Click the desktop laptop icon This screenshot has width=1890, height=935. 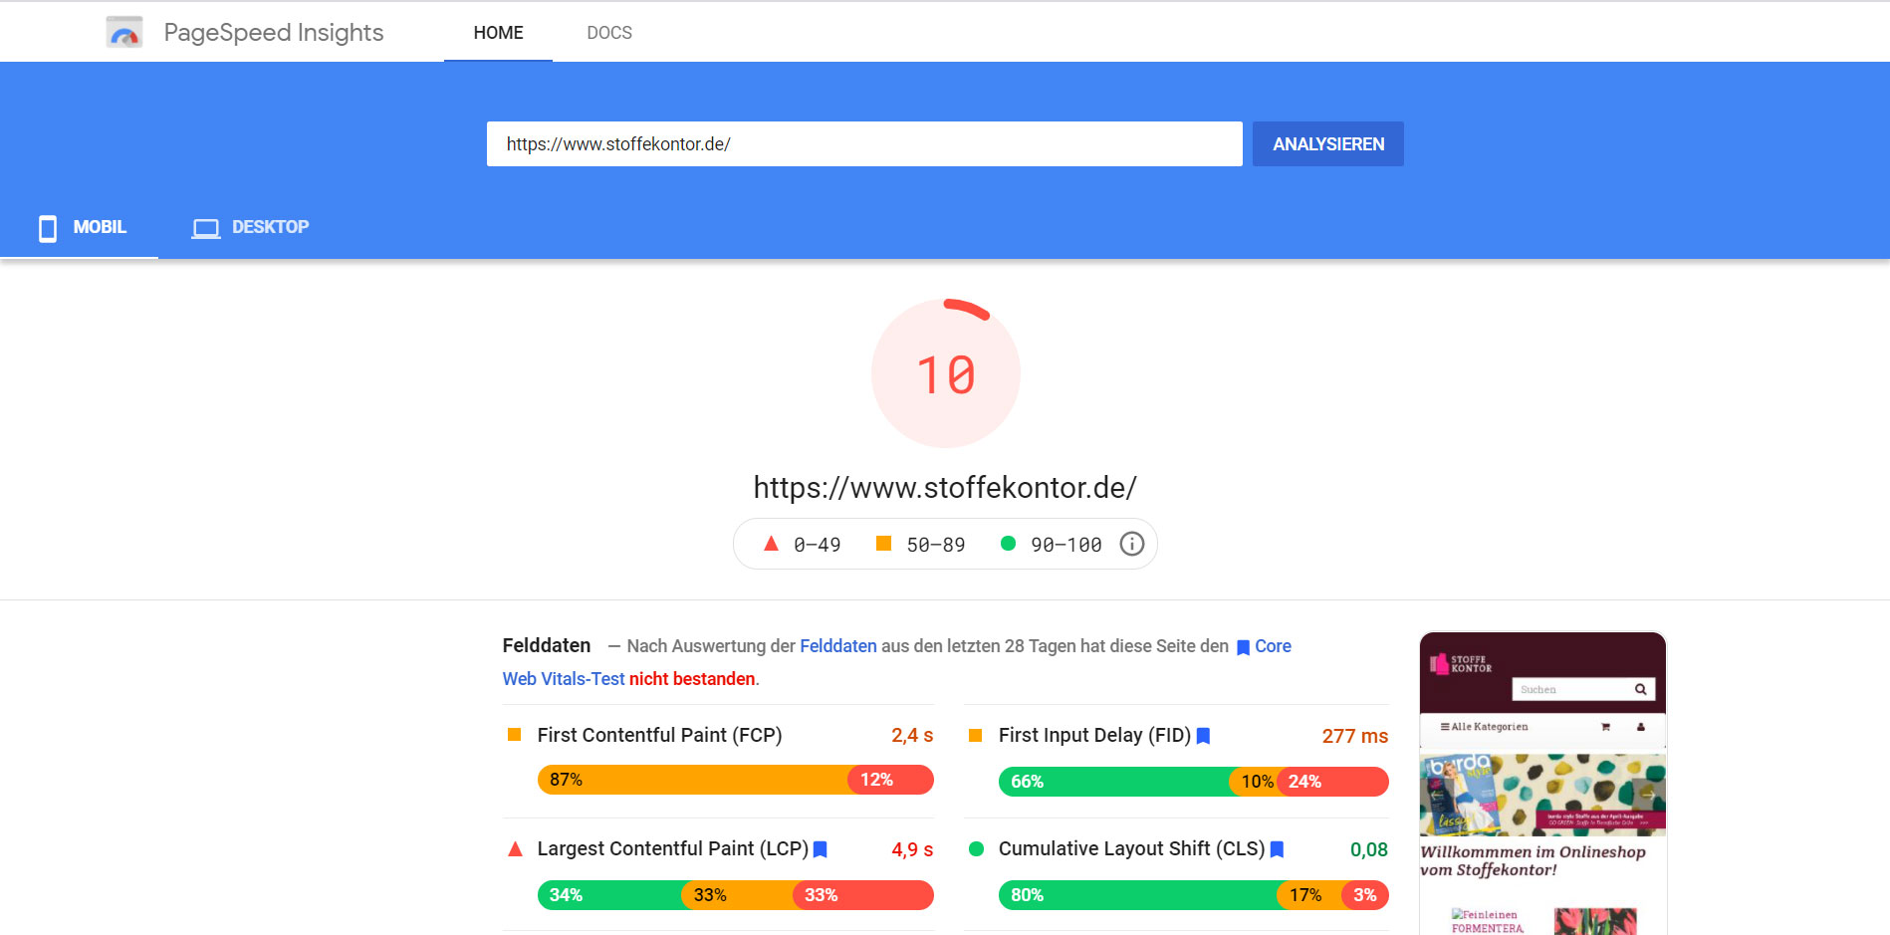coord(206,229)
